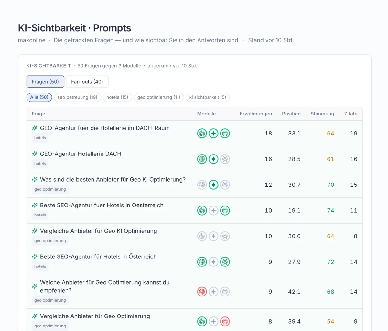Sort by the 'Modelle' column header
This screenshot has height=331, width=388.
click(206, 114)
